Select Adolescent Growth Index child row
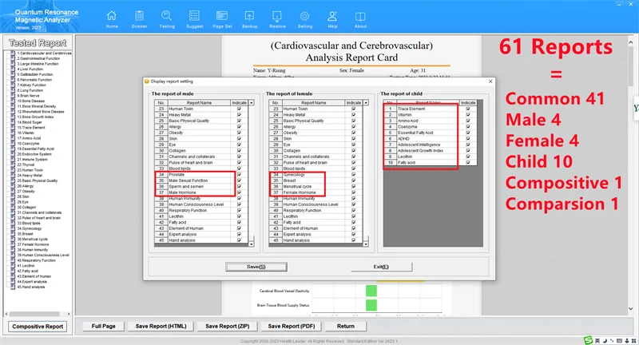This screenshot has height=345, width=639. pyautogui.click(x=430, y=150)
